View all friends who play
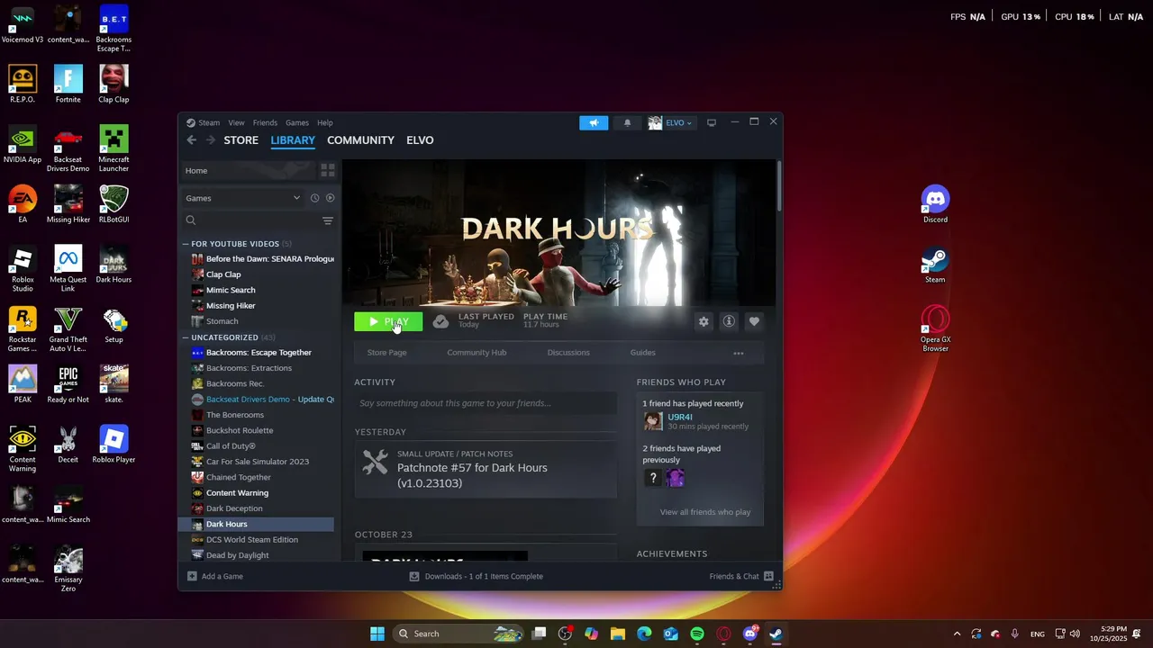Viewport: 1153px width, 648px height. (705, 512)
